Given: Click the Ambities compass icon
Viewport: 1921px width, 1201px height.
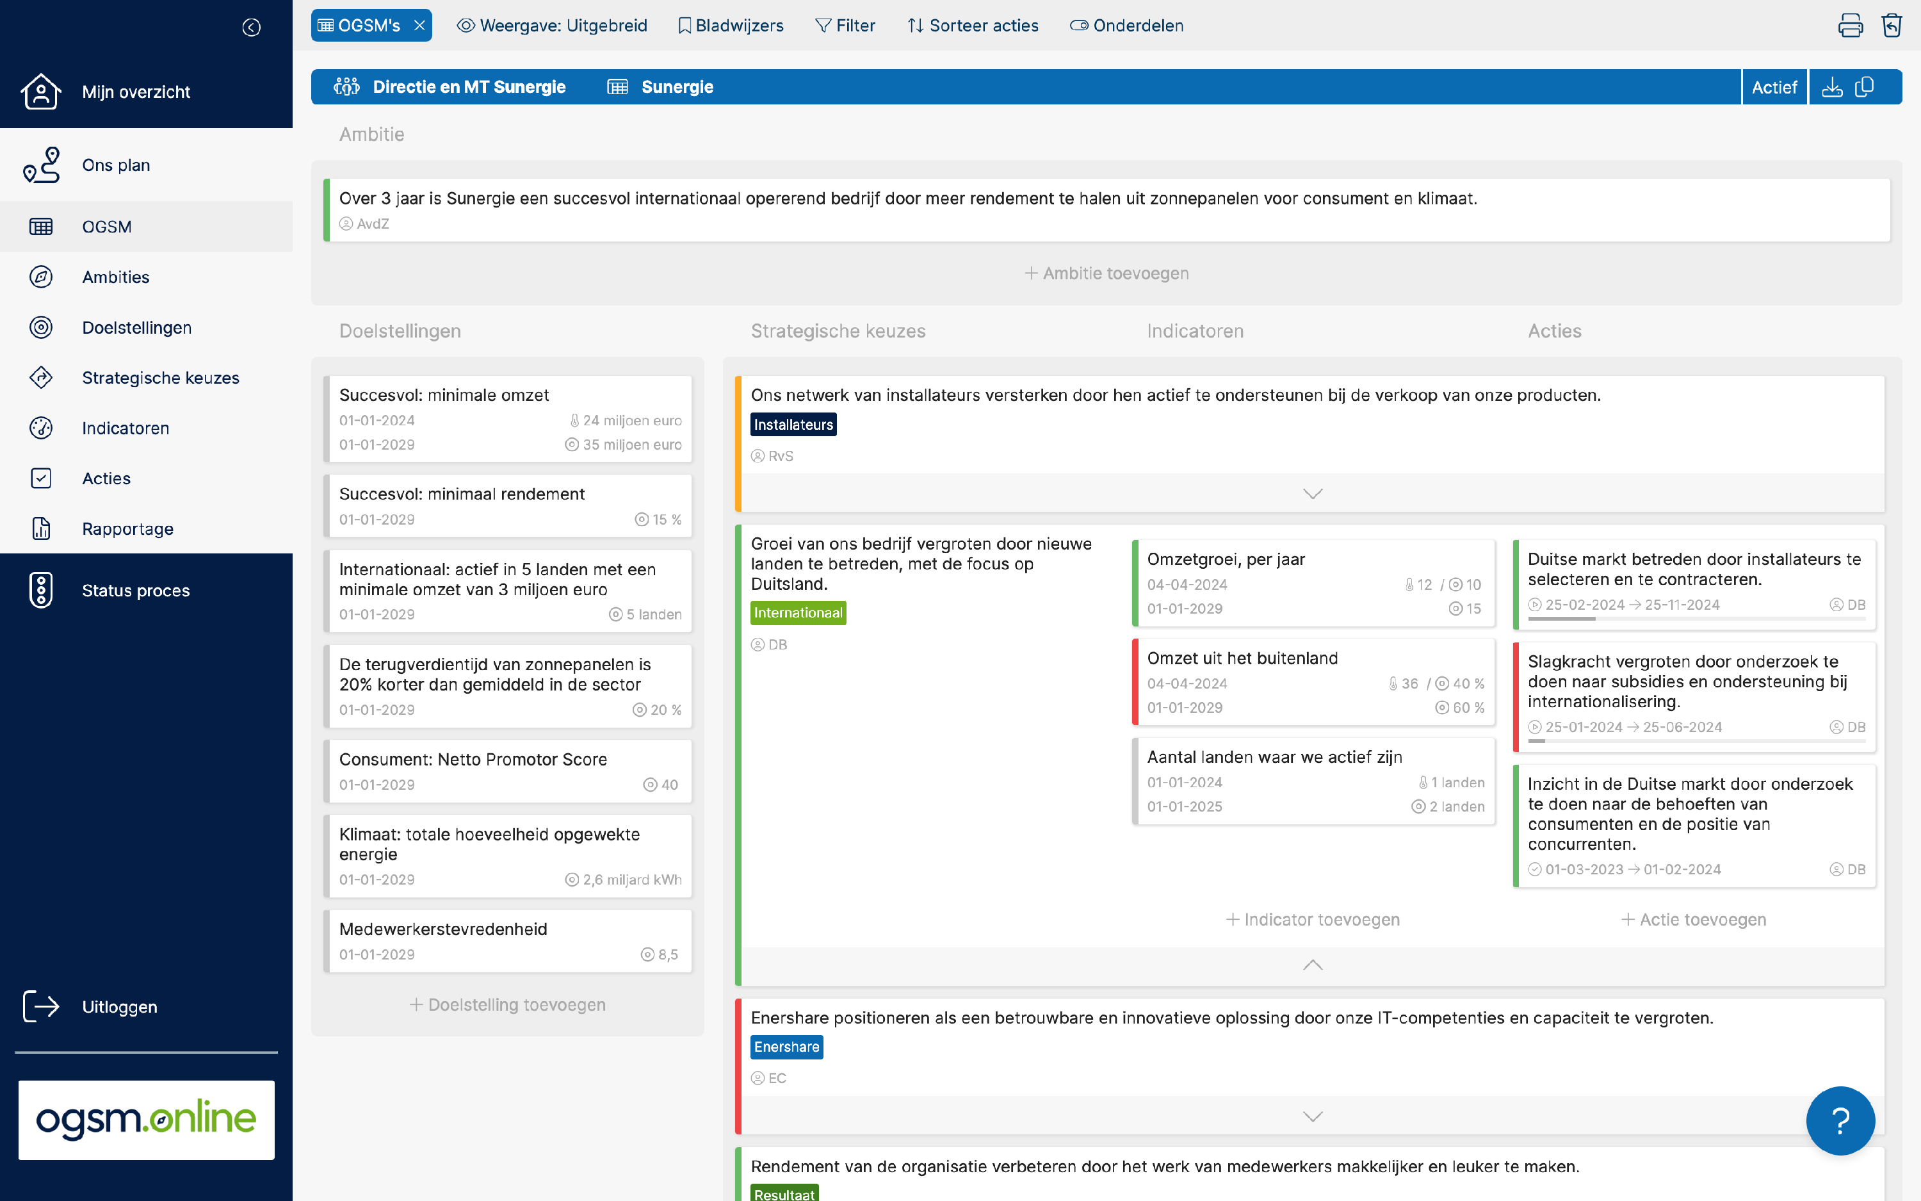Looking at the screenshot, I should pos(40,277).
